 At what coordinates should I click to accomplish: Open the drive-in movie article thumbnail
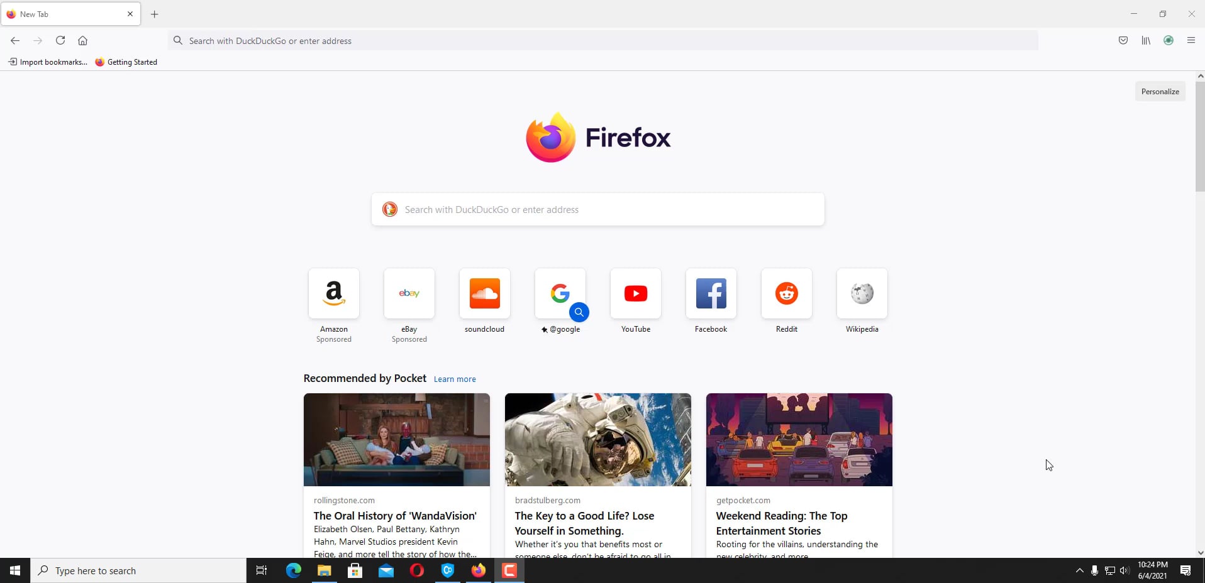click(x=799, y=440)
